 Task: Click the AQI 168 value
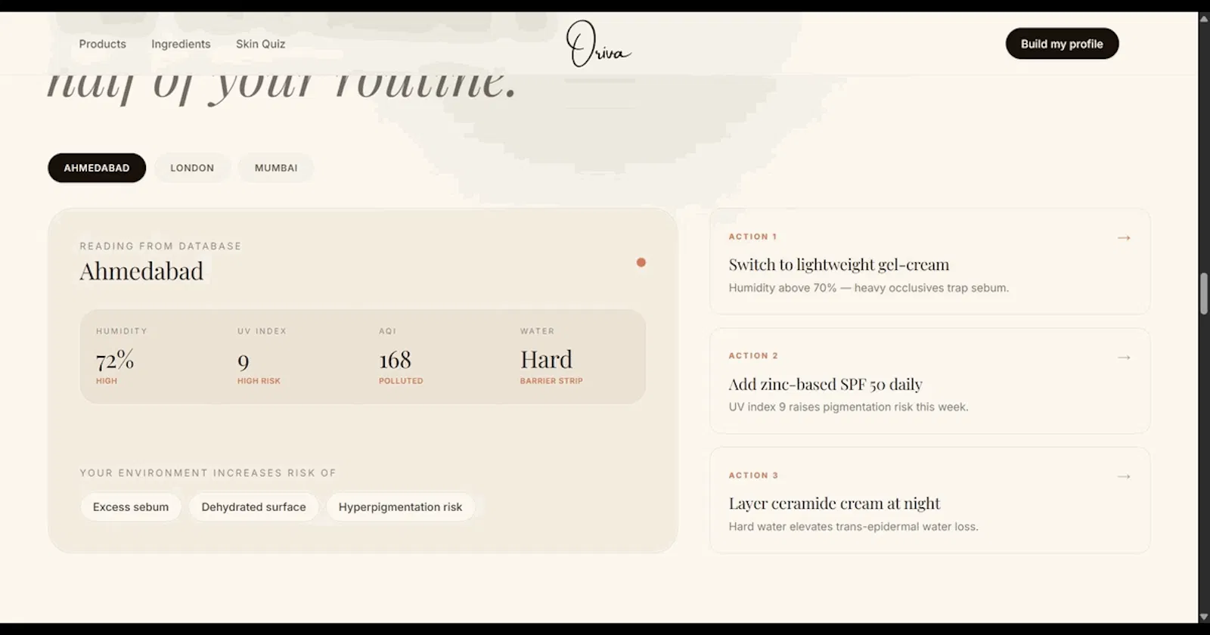(395, 360)
